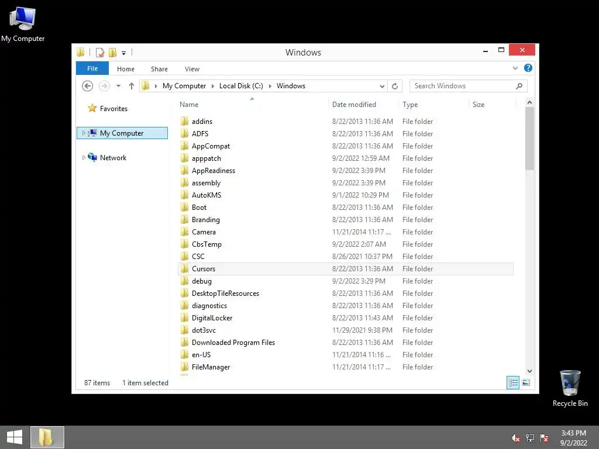Image resolution: width=599 pixels, height=449 pixels.
Task: Select the assembly folder icon
Action: pyautogui.click(x=184, y=182)
